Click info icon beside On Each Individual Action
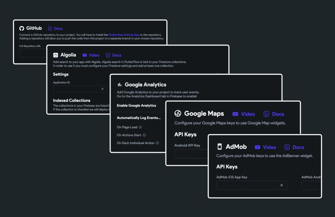This screenshot has height=217, width=335. 157,143
